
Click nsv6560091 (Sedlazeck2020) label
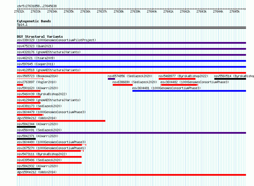pos(39,130)
